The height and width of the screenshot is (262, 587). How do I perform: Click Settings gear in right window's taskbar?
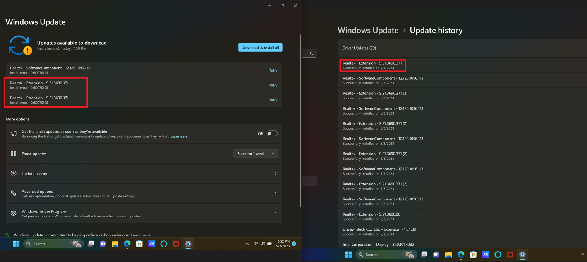point(522,255)
